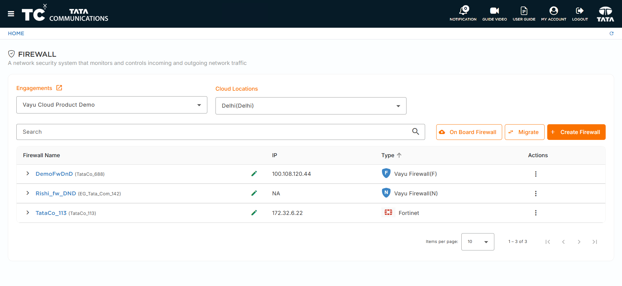Open the DemoFwDnD firewall link
Image resolution: width=622 pixels, height=286 pixels.
54,174
